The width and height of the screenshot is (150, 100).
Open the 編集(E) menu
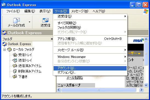(30, 11)
